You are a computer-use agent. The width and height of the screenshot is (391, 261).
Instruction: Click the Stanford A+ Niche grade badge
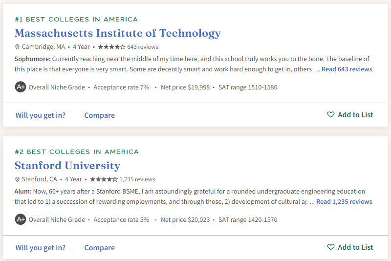click(x=20, y=219)
